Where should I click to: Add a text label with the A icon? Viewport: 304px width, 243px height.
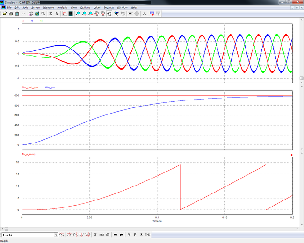[144, 14]
